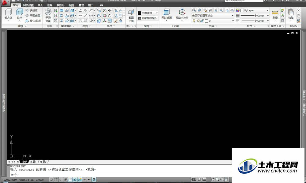Open the 未保存的视图 view dropdown

point(148,18)
